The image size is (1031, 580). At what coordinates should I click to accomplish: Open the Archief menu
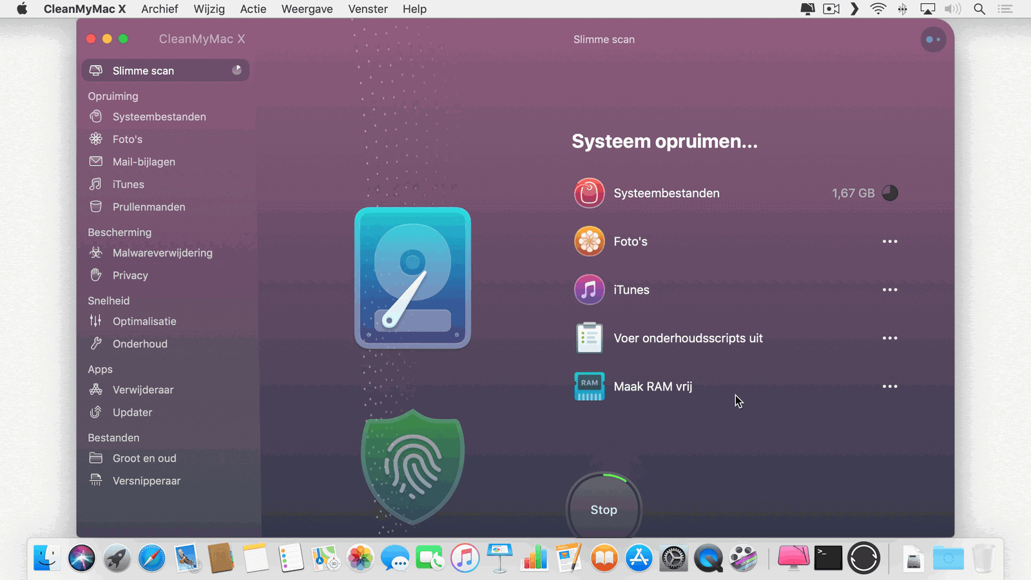(159, 9)
